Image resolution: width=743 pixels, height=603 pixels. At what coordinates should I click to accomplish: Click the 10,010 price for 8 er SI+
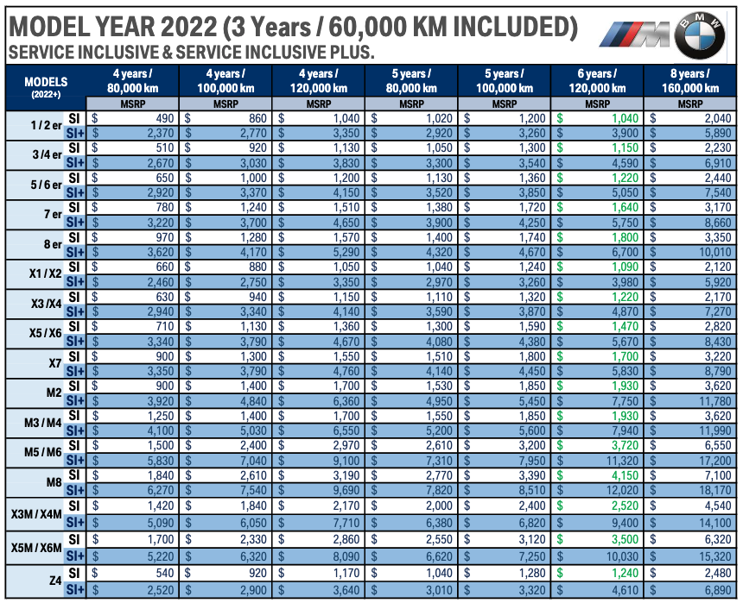(x=715, y=252)
